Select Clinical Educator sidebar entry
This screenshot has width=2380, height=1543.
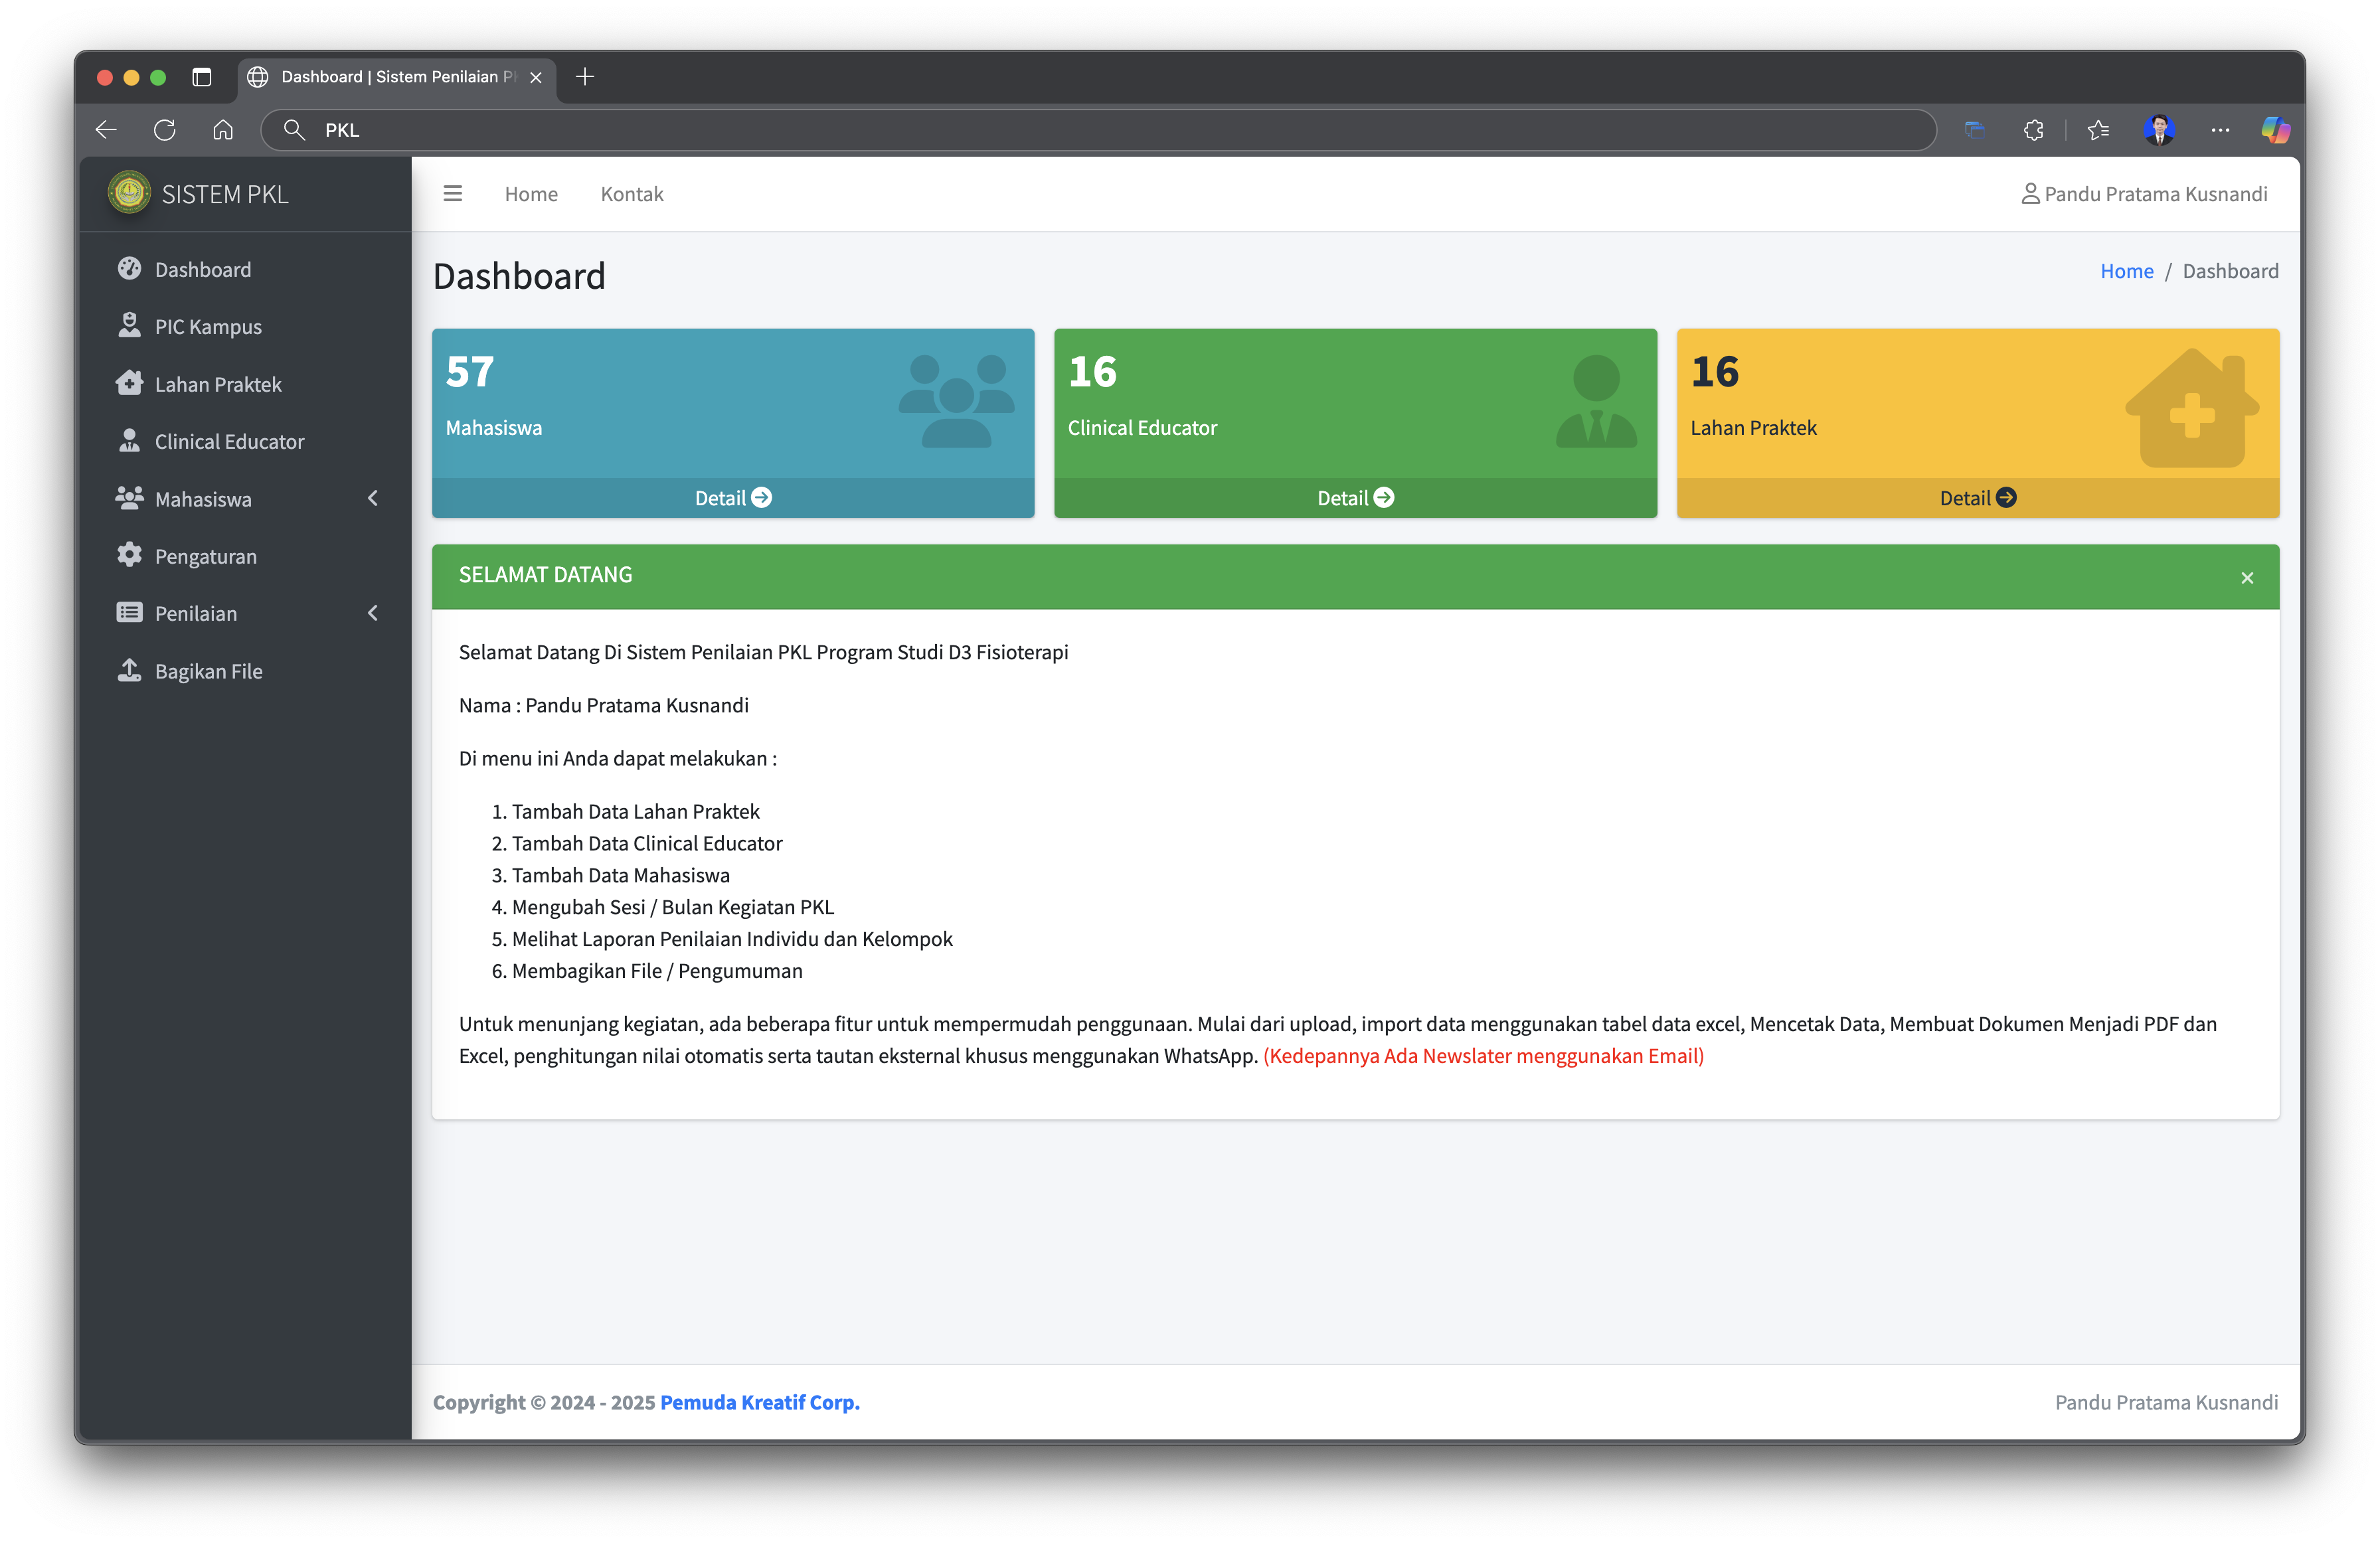(x=228, y=442)
